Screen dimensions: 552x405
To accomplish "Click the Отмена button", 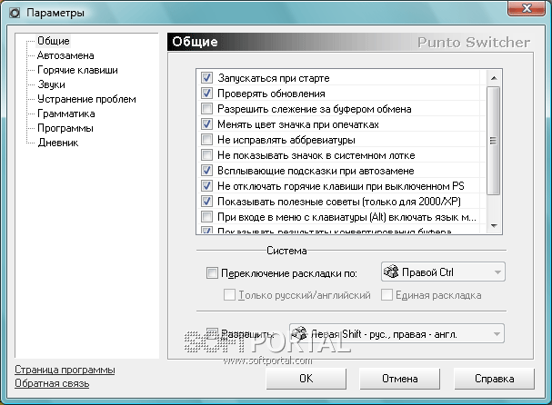I will tap(400, 379).
